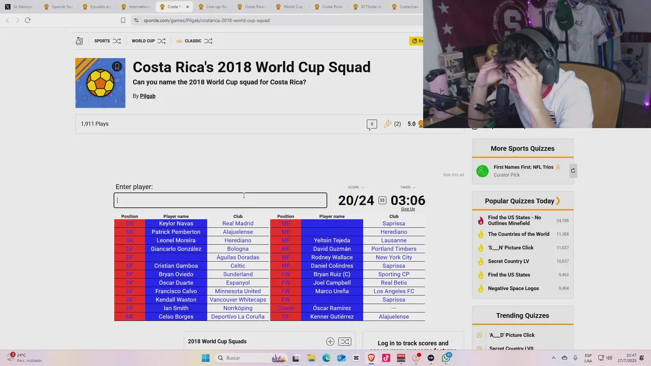Open the CLASSIC category link
Image resolution: width=651 pixels, height=366 pixels.
193,41
